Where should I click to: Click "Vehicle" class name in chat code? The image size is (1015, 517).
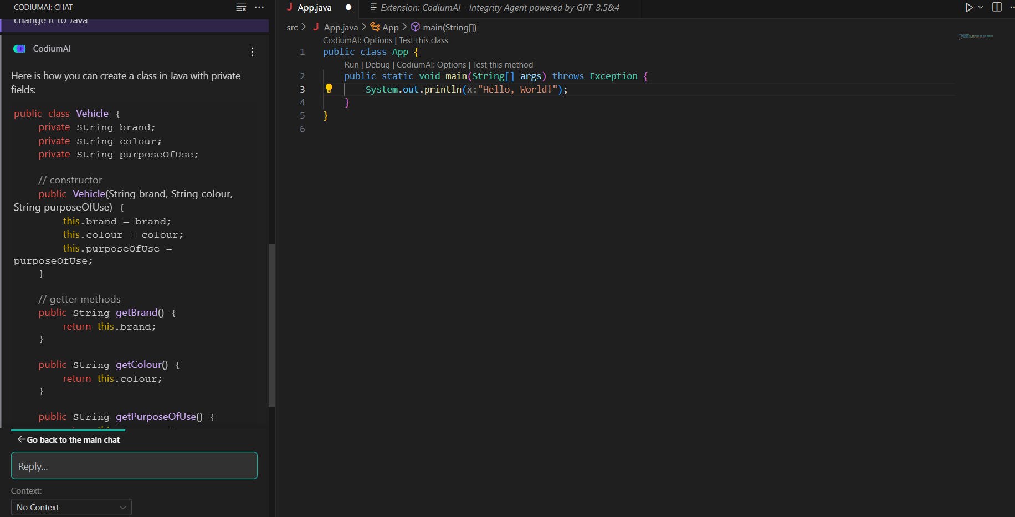92,114
